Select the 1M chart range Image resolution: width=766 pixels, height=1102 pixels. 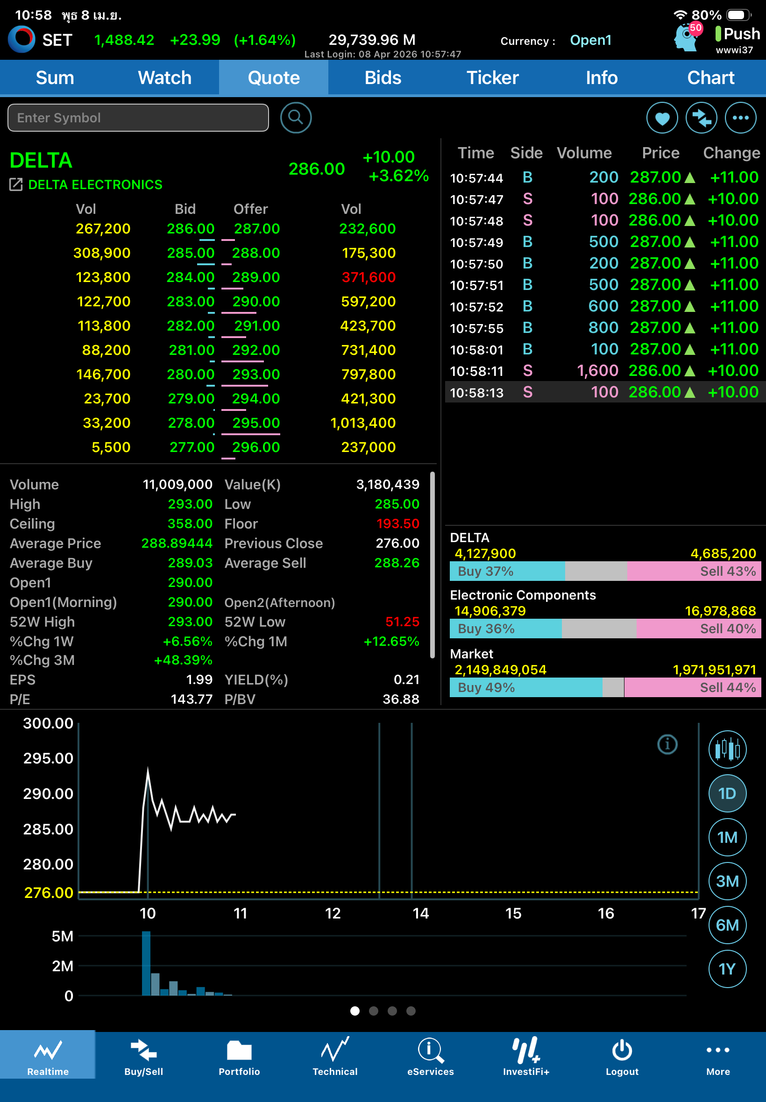pos(727,837)
